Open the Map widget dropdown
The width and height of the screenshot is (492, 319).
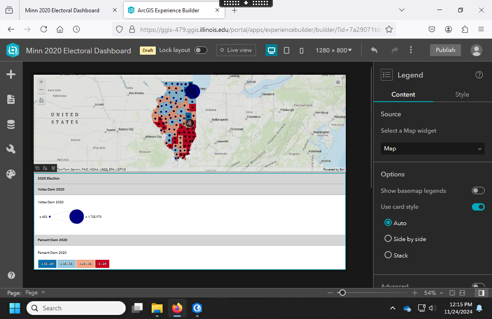(x=432, y=149)
